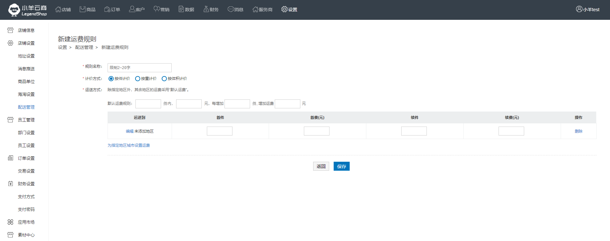Click the LegendShop sheep logo
The image size is (610, 241).
tap(14, 10)
